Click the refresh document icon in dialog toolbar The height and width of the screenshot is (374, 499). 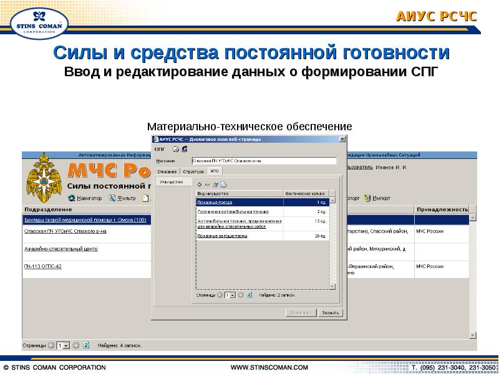pyautogui.click(x=224, y=185)
